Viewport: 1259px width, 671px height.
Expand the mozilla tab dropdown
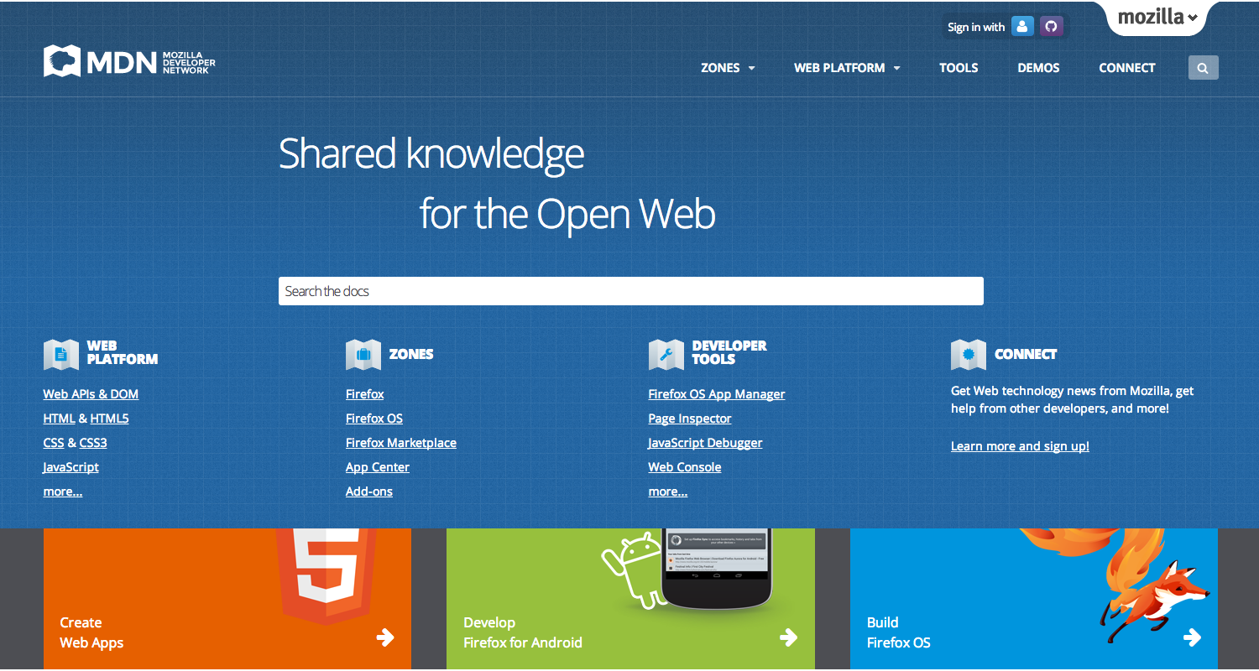tap(1157, 18)
